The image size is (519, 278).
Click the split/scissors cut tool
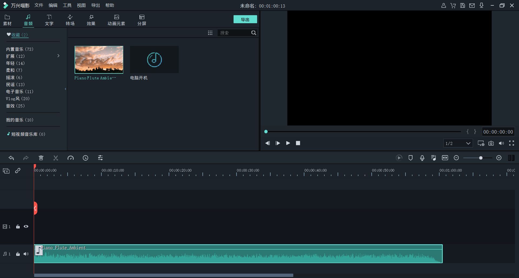click(x=56, y=158)
